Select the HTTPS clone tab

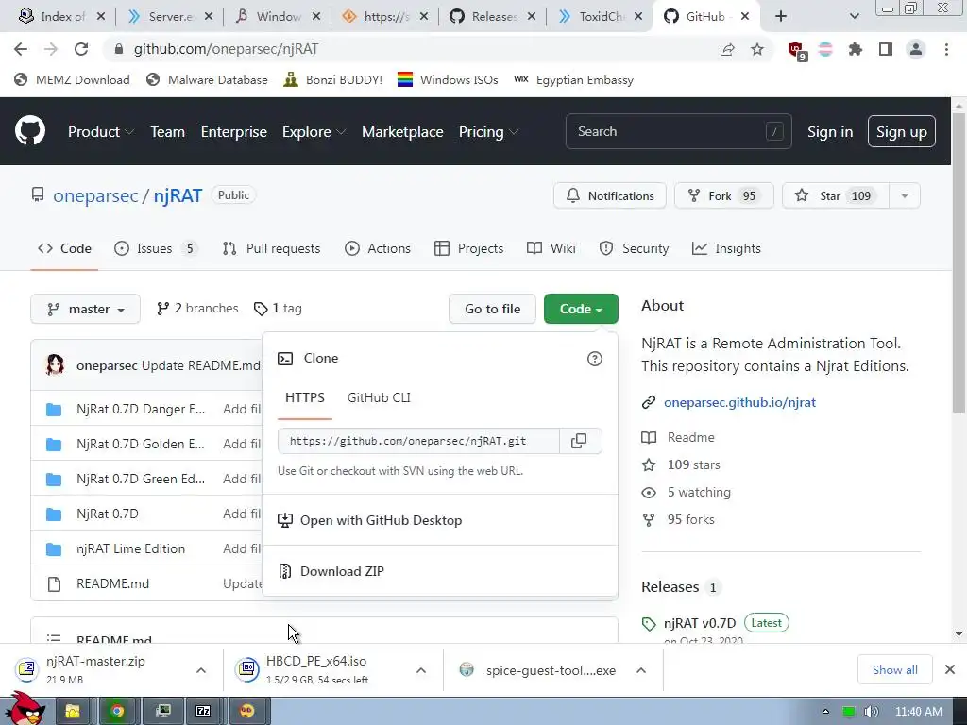pos(305,398)
